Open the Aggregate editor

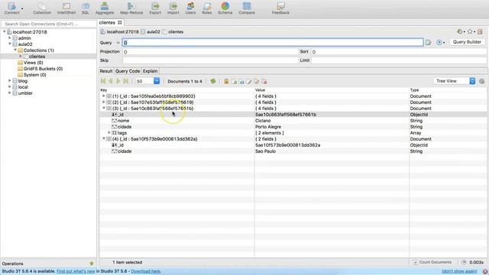105,8
